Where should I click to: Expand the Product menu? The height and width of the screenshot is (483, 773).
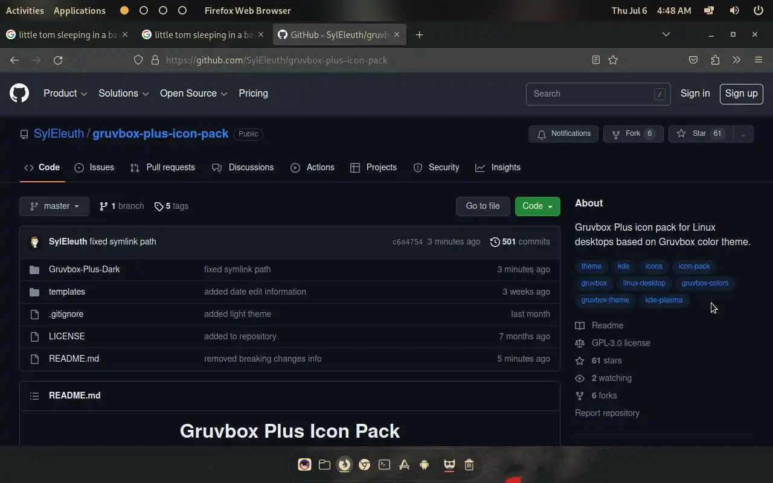[65, 94]
